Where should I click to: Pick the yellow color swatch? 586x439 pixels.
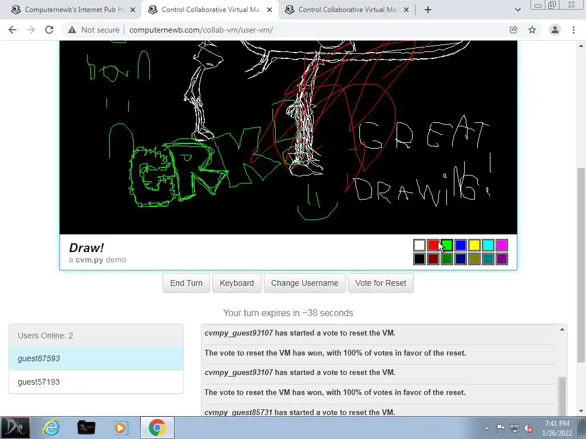click(x=474, y=245)
